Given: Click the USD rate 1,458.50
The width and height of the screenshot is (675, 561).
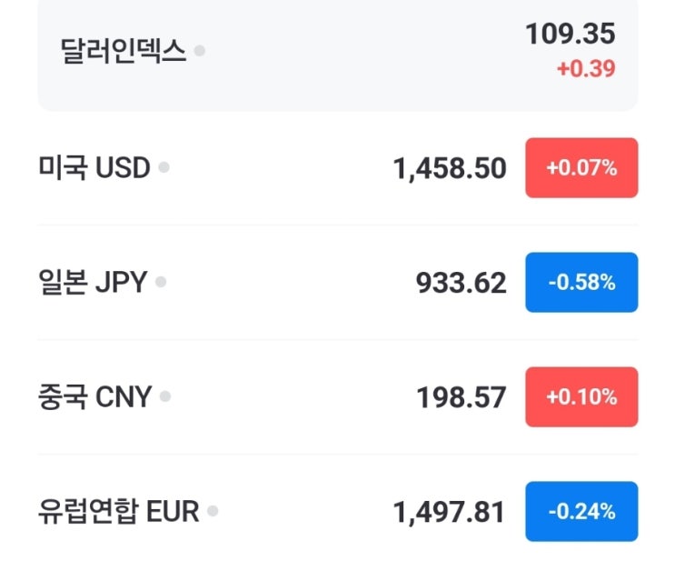Looking at the screenshot, I should (450, 168).
